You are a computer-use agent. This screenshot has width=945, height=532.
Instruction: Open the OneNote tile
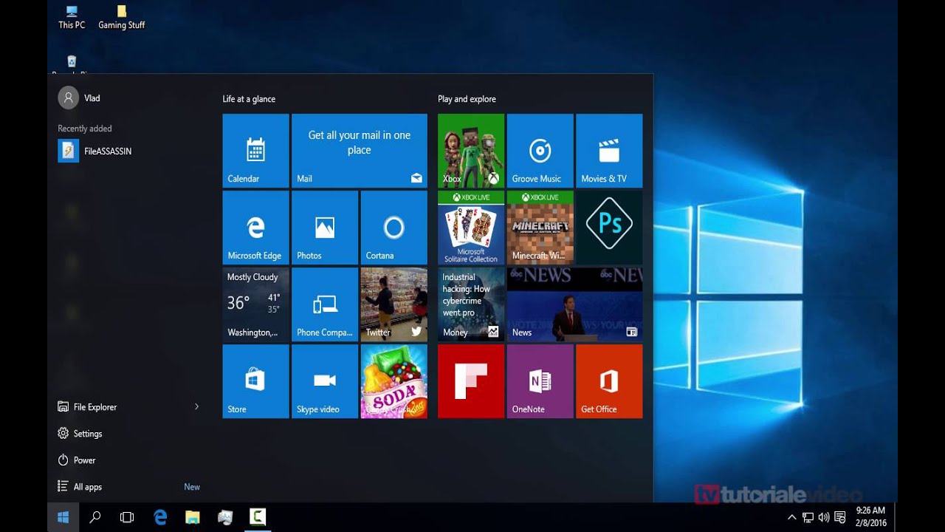[540, 381]
